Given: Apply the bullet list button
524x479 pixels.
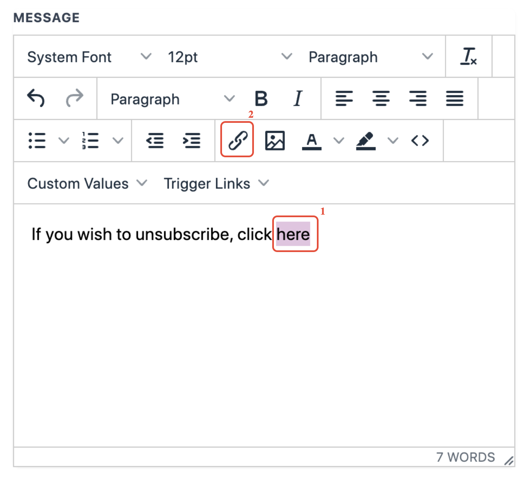Looking at the screenshot, I should click(37, 140).
